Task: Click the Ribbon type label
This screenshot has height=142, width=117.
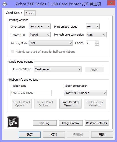Action: point(19,86)
